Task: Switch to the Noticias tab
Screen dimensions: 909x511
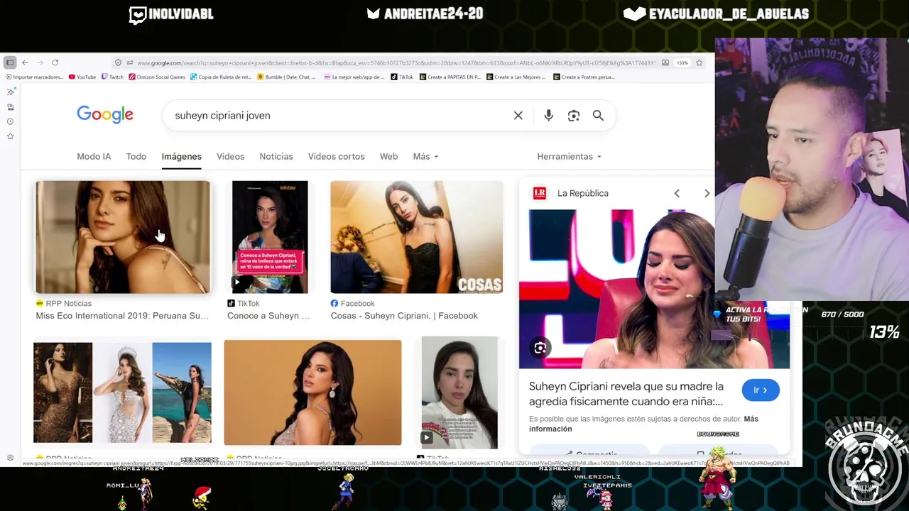Action: (276, 156)
